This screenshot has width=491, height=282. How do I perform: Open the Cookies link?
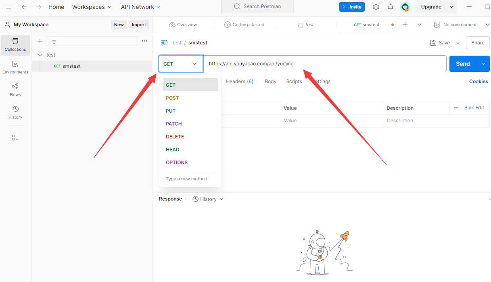478,81
